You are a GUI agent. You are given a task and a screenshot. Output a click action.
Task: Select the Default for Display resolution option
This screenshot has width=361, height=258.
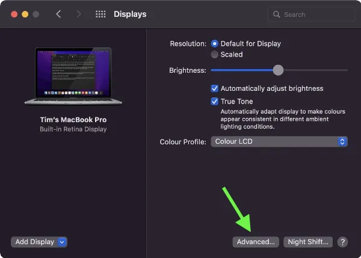pos(215,44)
